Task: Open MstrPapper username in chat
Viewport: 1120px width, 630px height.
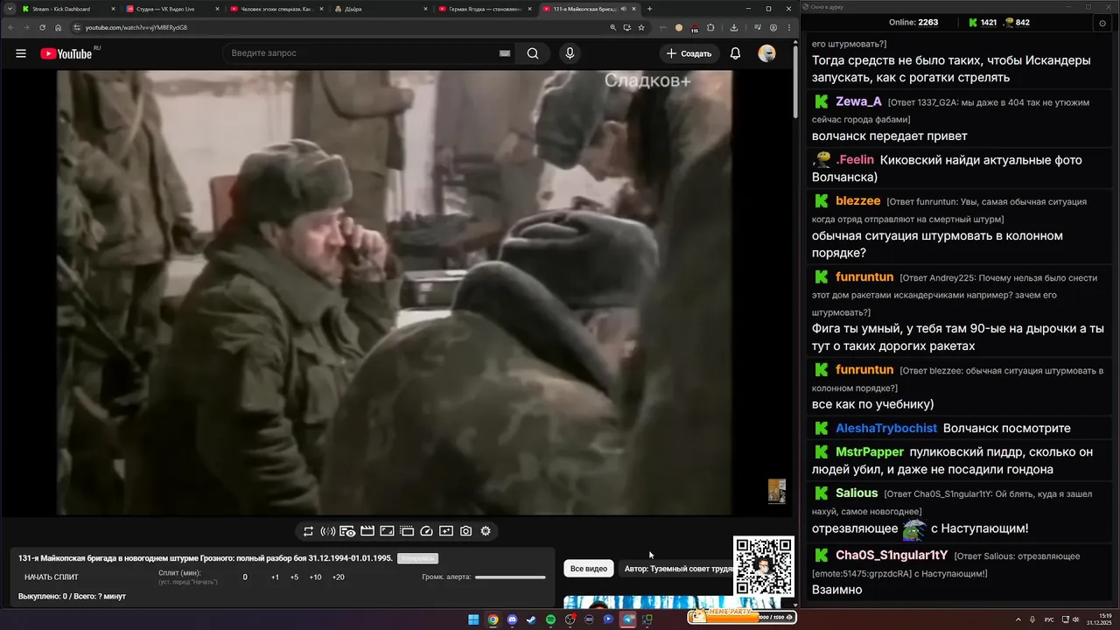Action: coord(869,451)
